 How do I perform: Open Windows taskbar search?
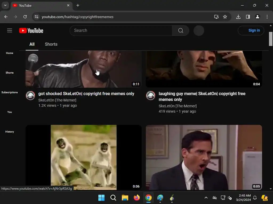113,198
